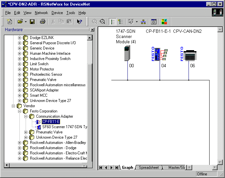The image size is (225, 178).
Task: Open the Edit menu
Action: click(17, 13)
